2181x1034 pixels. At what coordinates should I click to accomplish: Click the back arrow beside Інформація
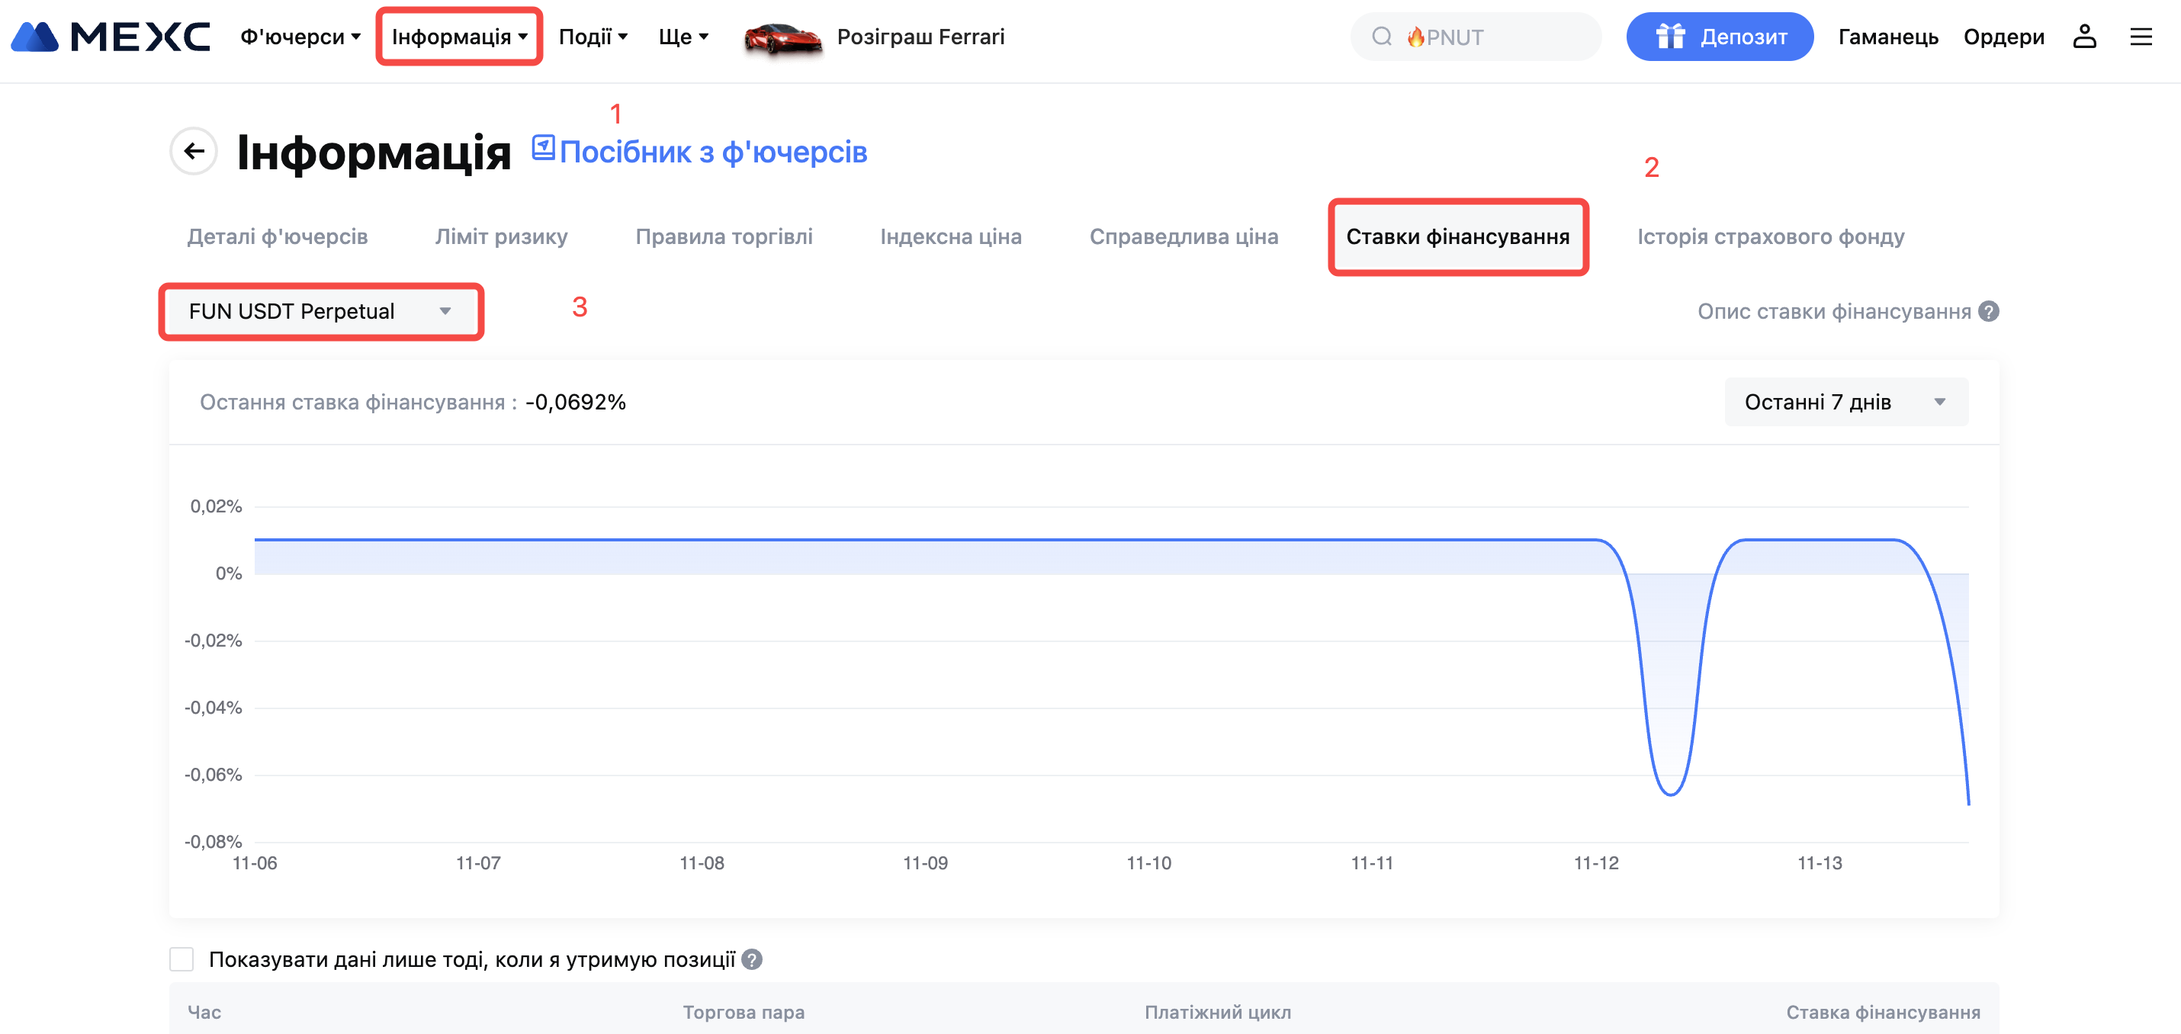click(x=194, y=152)
